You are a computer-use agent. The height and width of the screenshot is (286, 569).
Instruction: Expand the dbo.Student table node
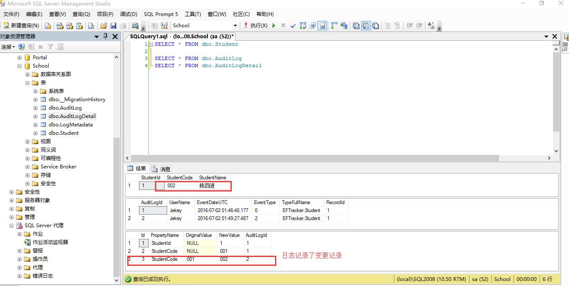coord(35,133)
